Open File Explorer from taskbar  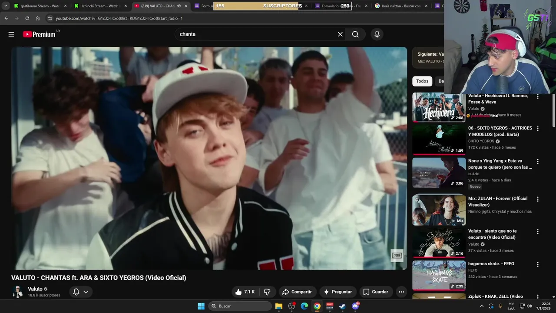279,306
